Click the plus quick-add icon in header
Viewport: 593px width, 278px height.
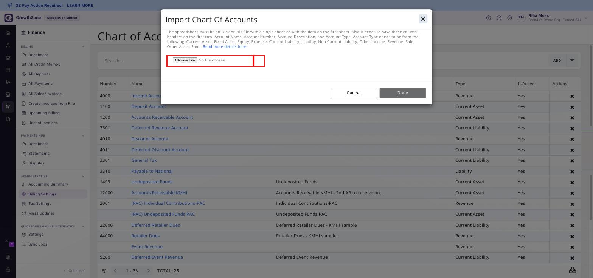pos(489,18)
